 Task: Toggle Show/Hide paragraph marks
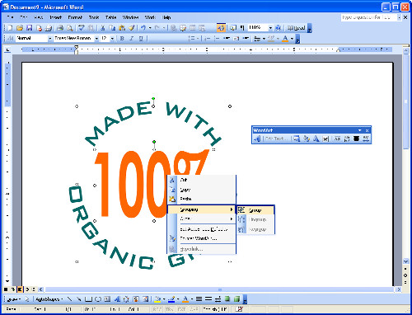tap(242, 28)
